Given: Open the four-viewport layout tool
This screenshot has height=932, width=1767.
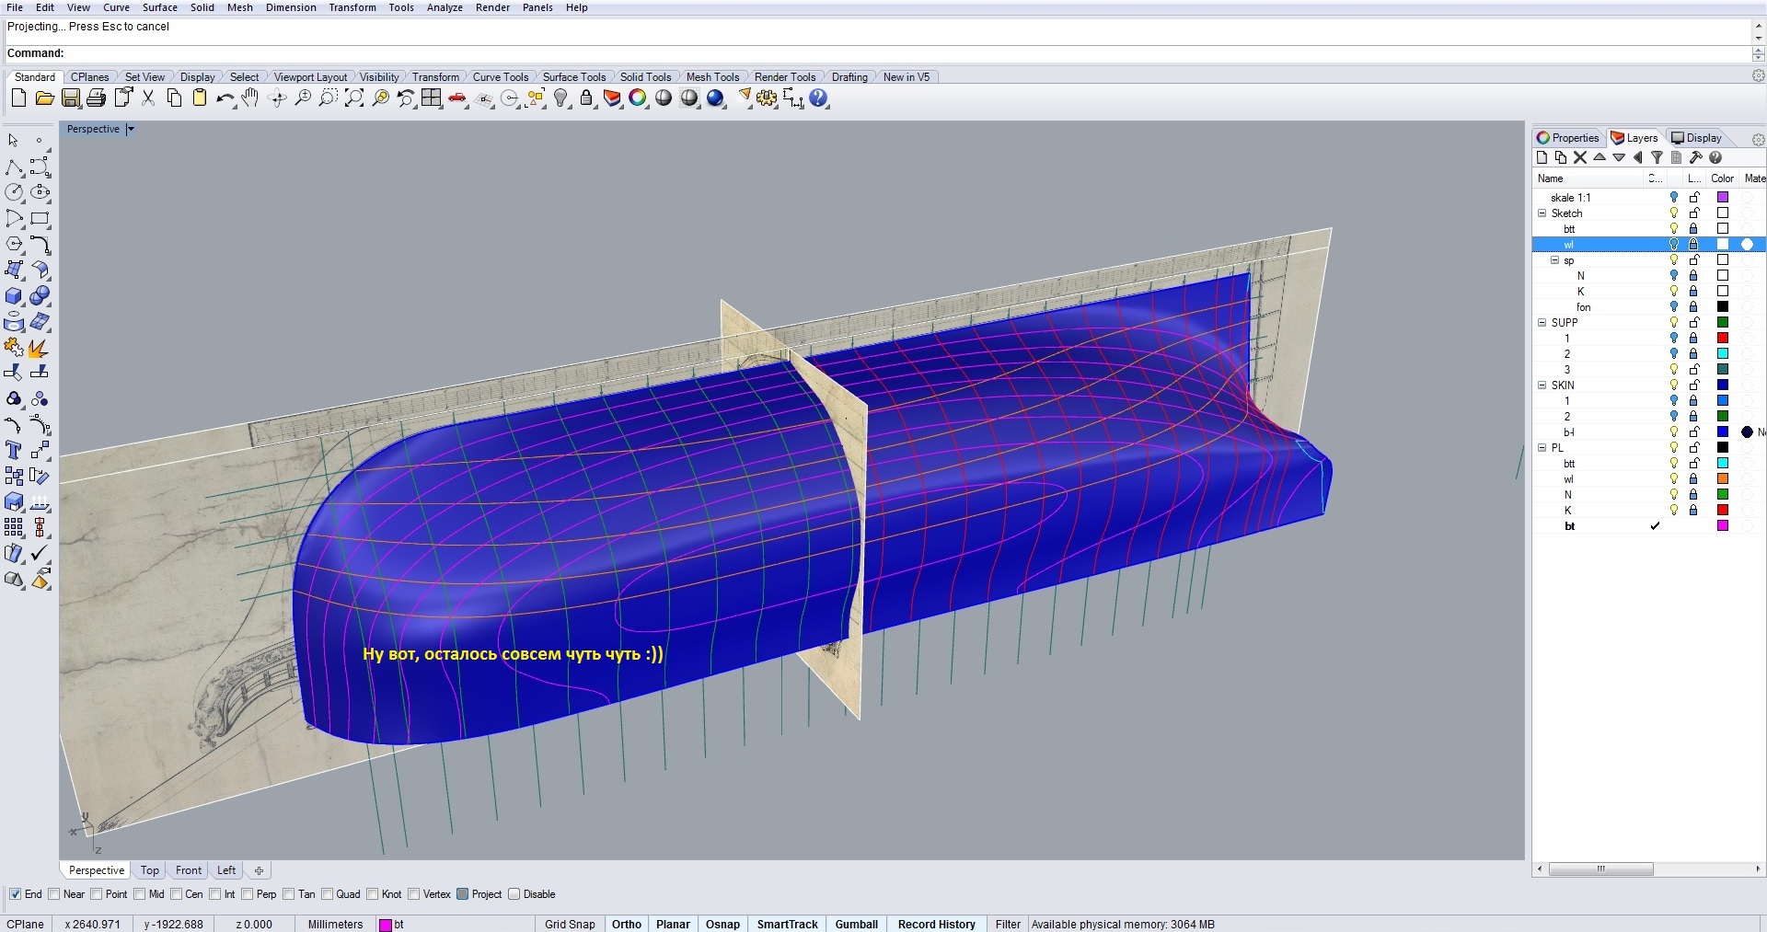Looking at the screenshot, I should (x=432, y=98).
